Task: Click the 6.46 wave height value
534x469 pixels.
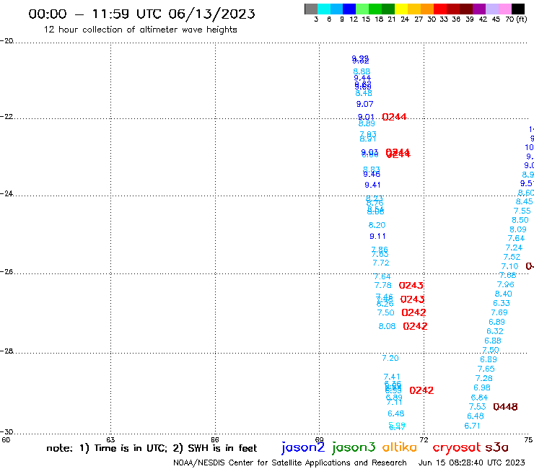Action: 476,416
